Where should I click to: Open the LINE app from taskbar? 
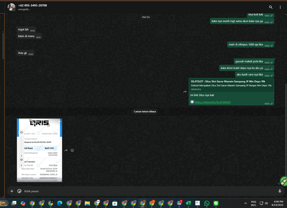click(x=216, y=203)
